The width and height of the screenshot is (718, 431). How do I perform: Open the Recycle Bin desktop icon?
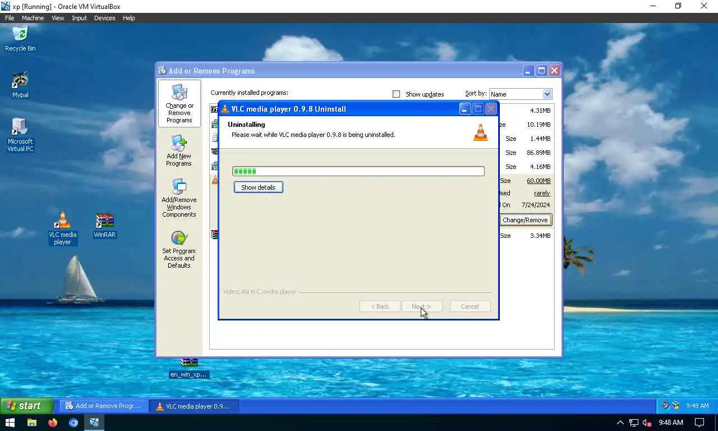pyautogui.click(x=20, y=38)
